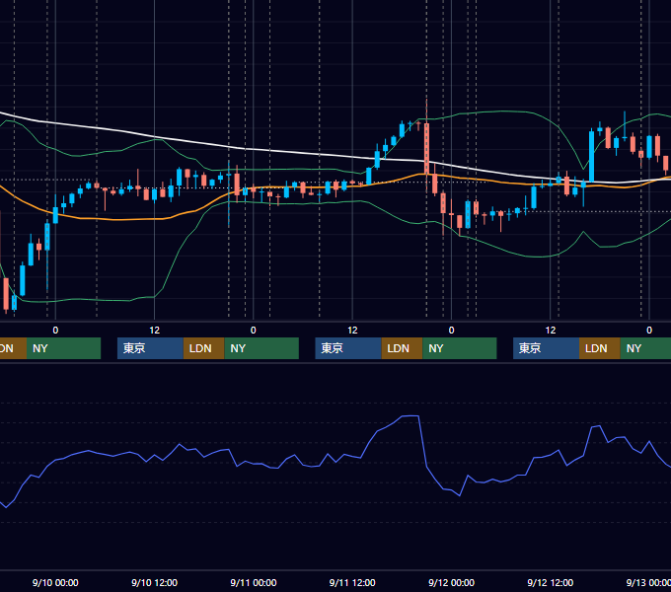Select the LDN session block on 9/12

[x=600, y=348]
